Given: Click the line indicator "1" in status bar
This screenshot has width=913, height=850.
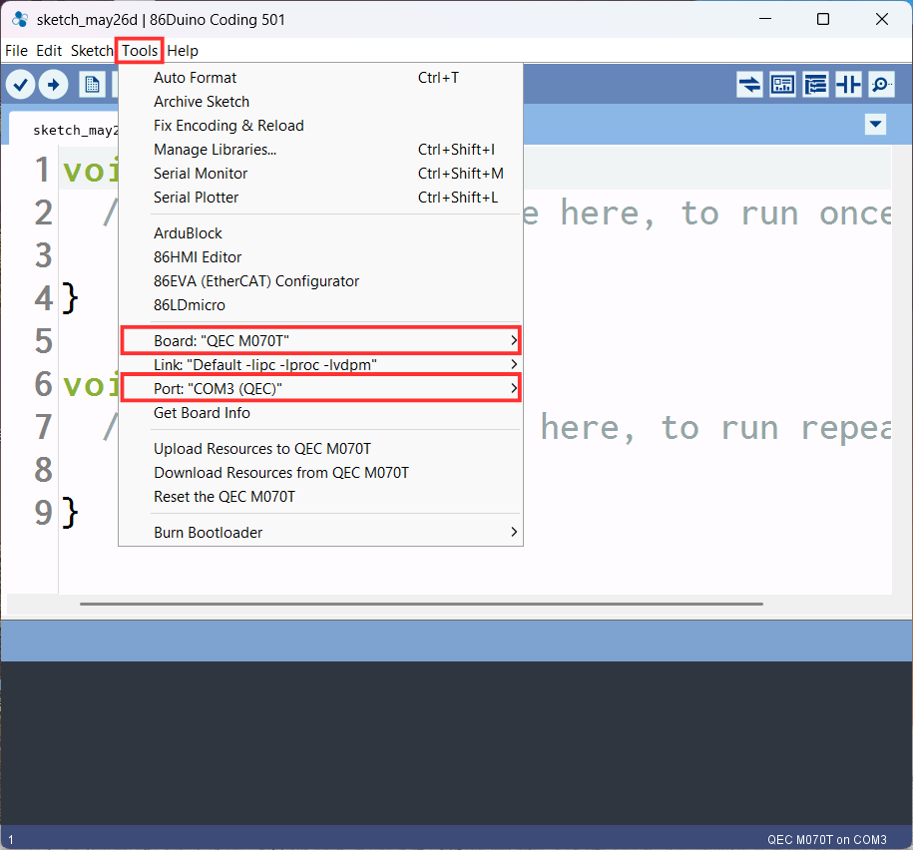Looking at the screenshot, I should (x=11, y=839).
